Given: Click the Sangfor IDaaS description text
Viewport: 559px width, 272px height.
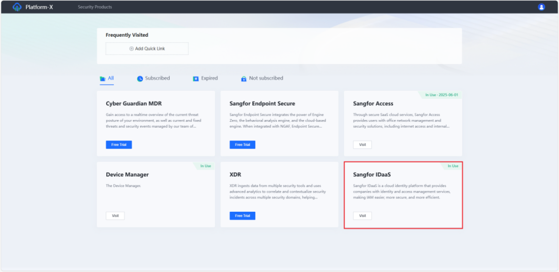Looking at the screenshot, I should (402, 191).
